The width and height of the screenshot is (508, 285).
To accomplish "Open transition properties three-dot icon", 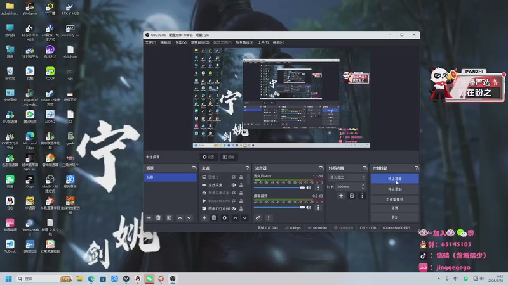I will (x=362, y=196).
